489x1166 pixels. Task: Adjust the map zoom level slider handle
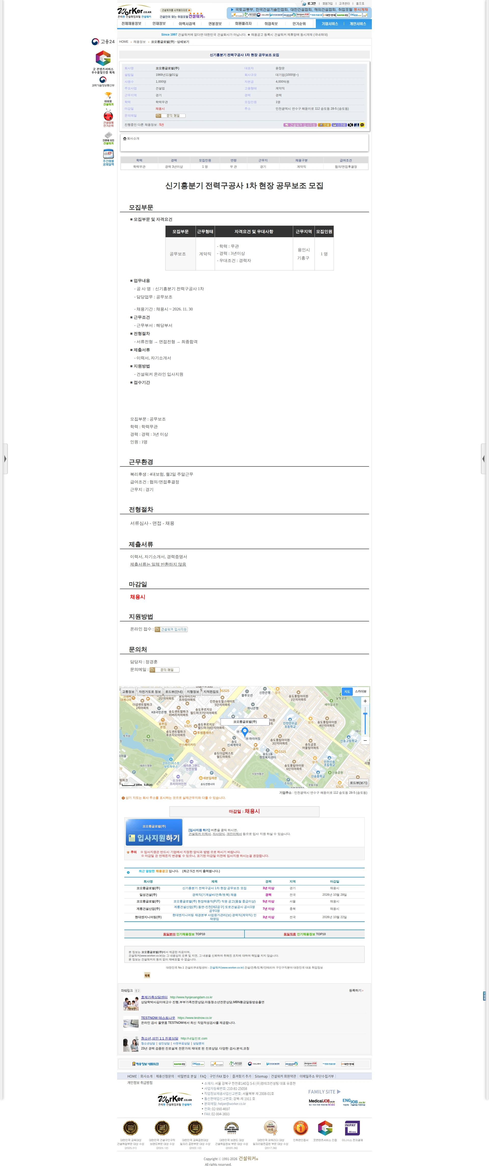coord(365,714)
